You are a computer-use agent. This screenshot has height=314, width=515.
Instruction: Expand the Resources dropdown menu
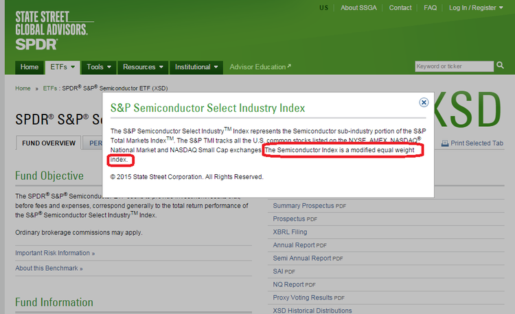click(143, 67)
